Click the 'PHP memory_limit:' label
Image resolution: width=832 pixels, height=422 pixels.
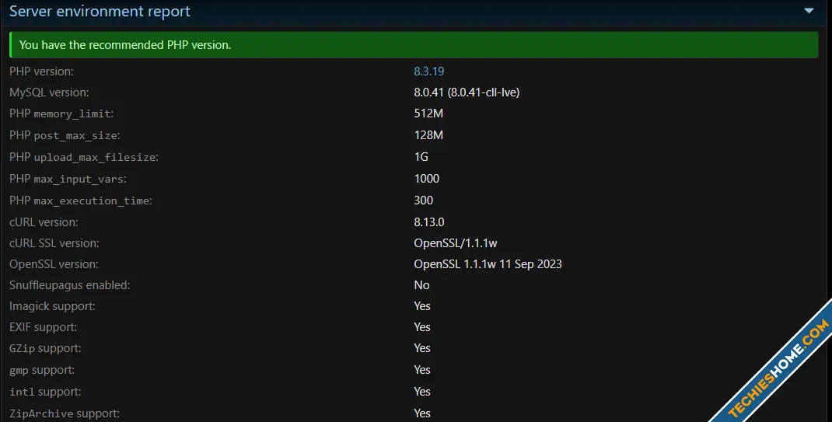(x=61, y=113)
